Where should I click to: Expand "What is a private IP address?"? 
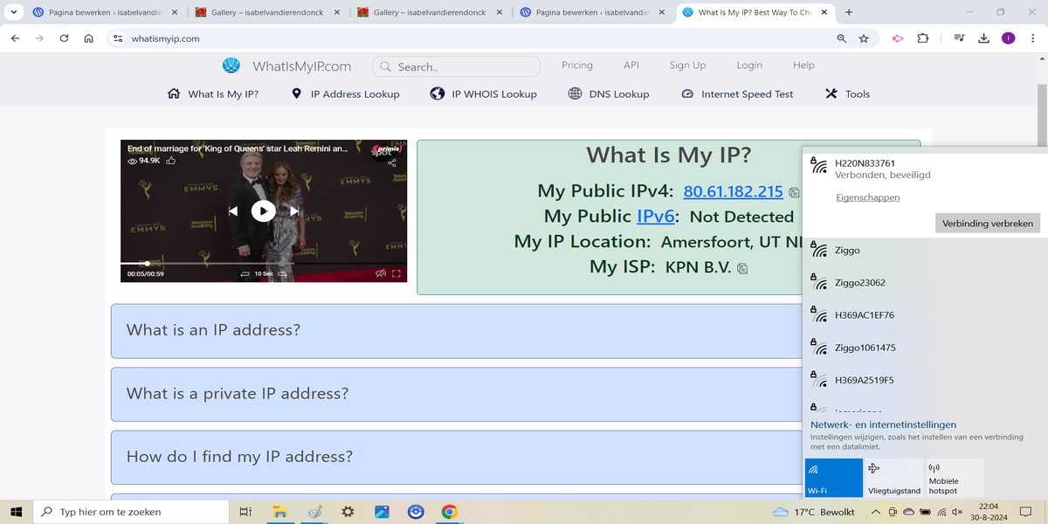click(x=456, y=394)
